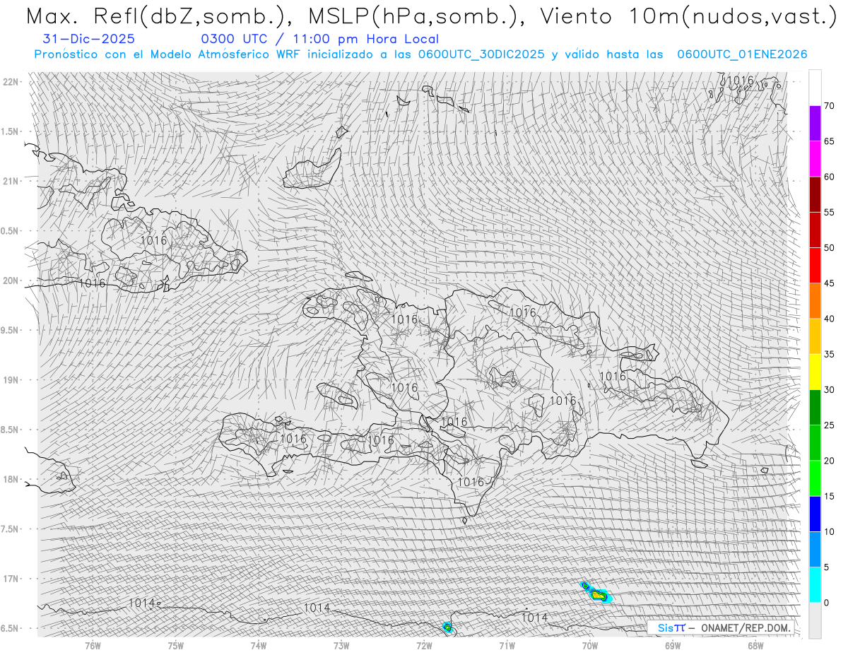Click the small reflectivity echo near 72W 16.5N
848x655 pixels.
coord(447,627)
